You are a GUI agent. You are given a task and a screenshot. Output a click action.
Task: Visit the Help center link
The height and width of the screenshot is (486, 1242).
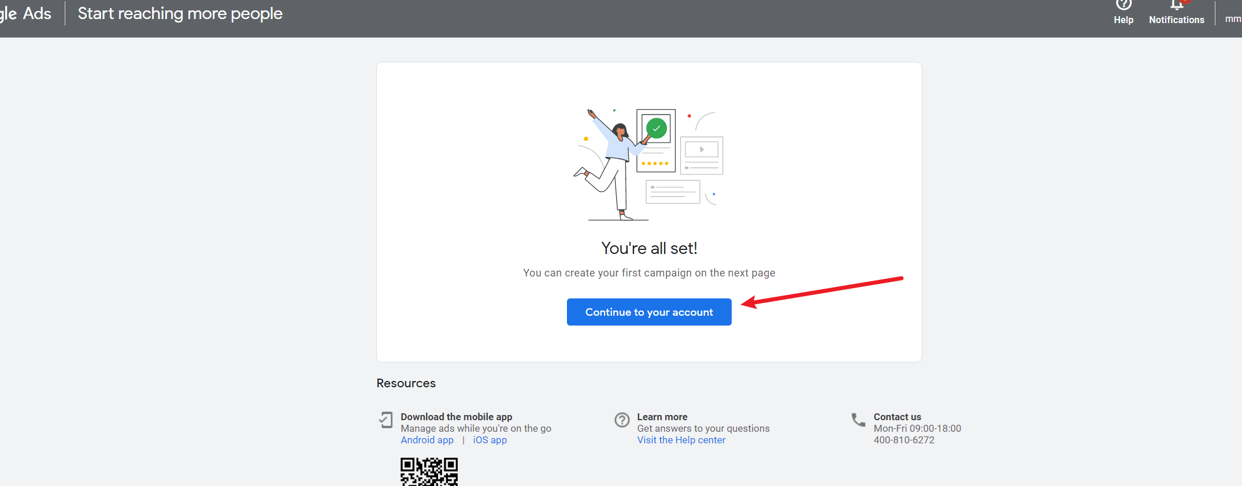coord(681,440)
